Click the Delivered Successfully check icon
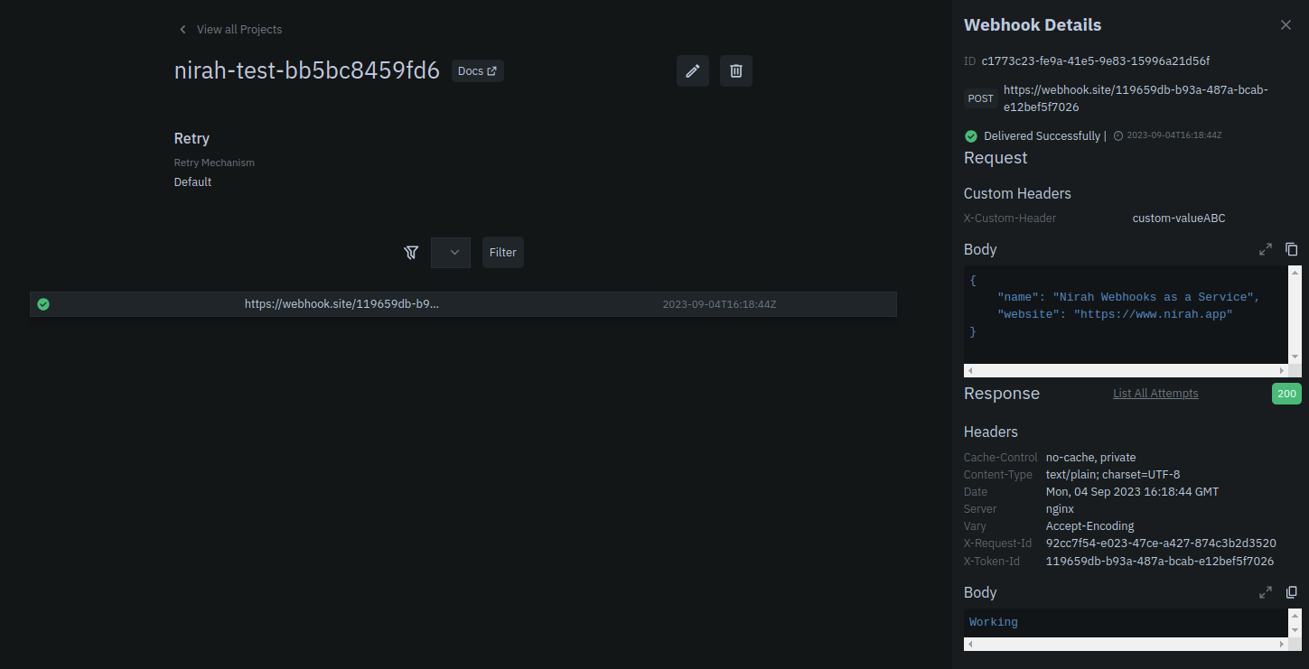 pos(970,135)
